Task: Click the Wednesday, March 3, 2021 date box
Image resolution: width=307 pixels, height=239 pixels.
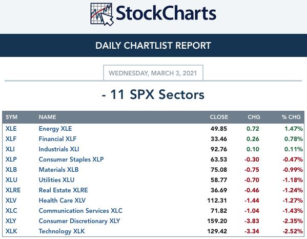Action: [x=153, y=73]
